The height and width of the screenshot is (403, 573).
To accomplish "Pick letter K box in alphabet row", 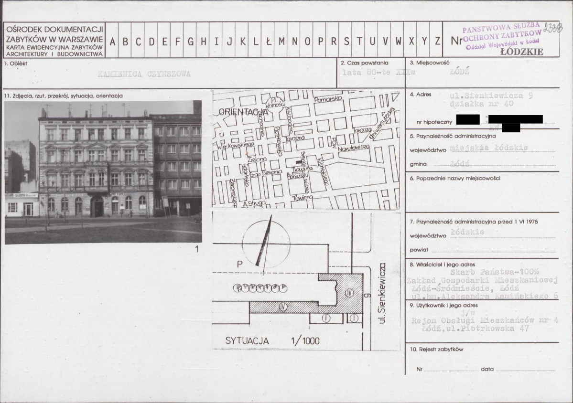I will pos(243,41).
